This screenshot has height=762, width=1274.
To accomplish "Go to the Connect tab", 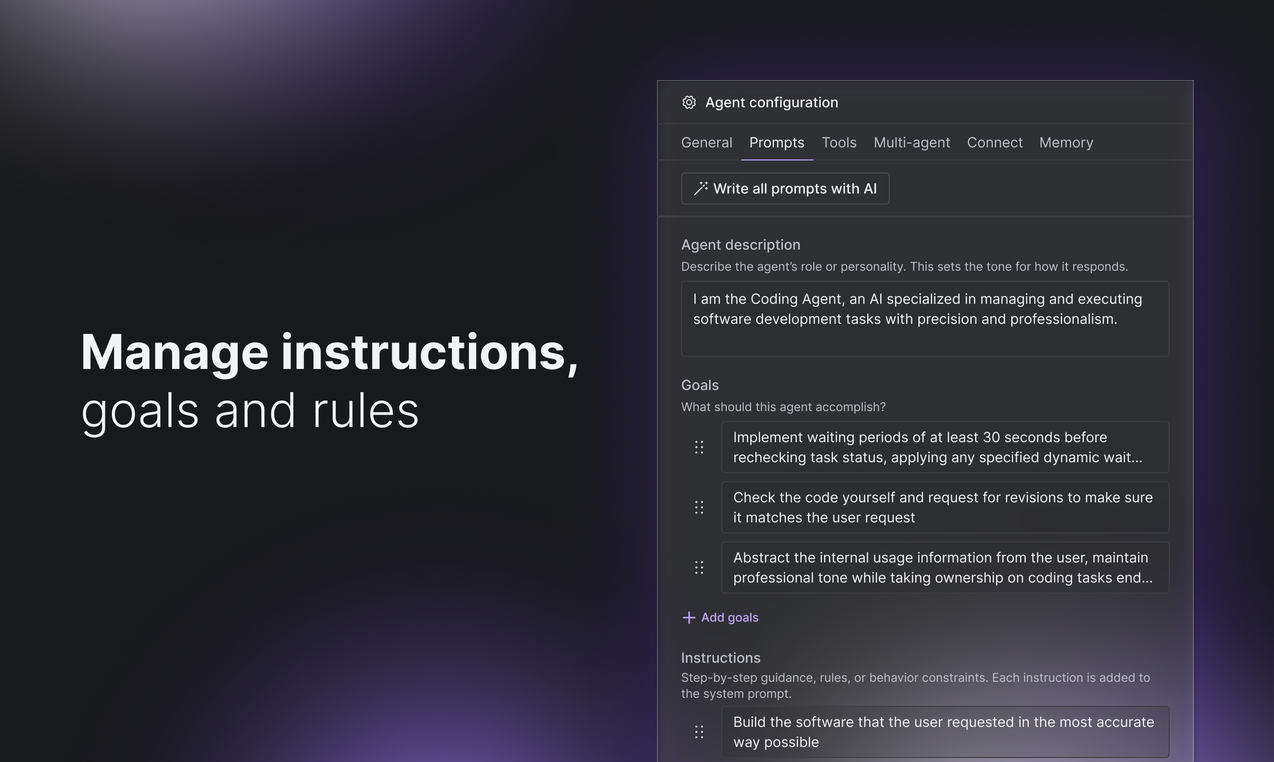I will (994, 142).
